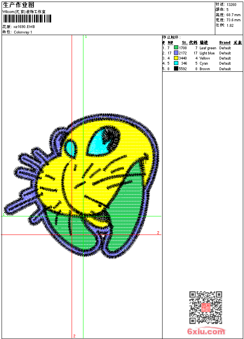Click the scale value 1.82
The image size is (244, 339).
coord(230,25)
